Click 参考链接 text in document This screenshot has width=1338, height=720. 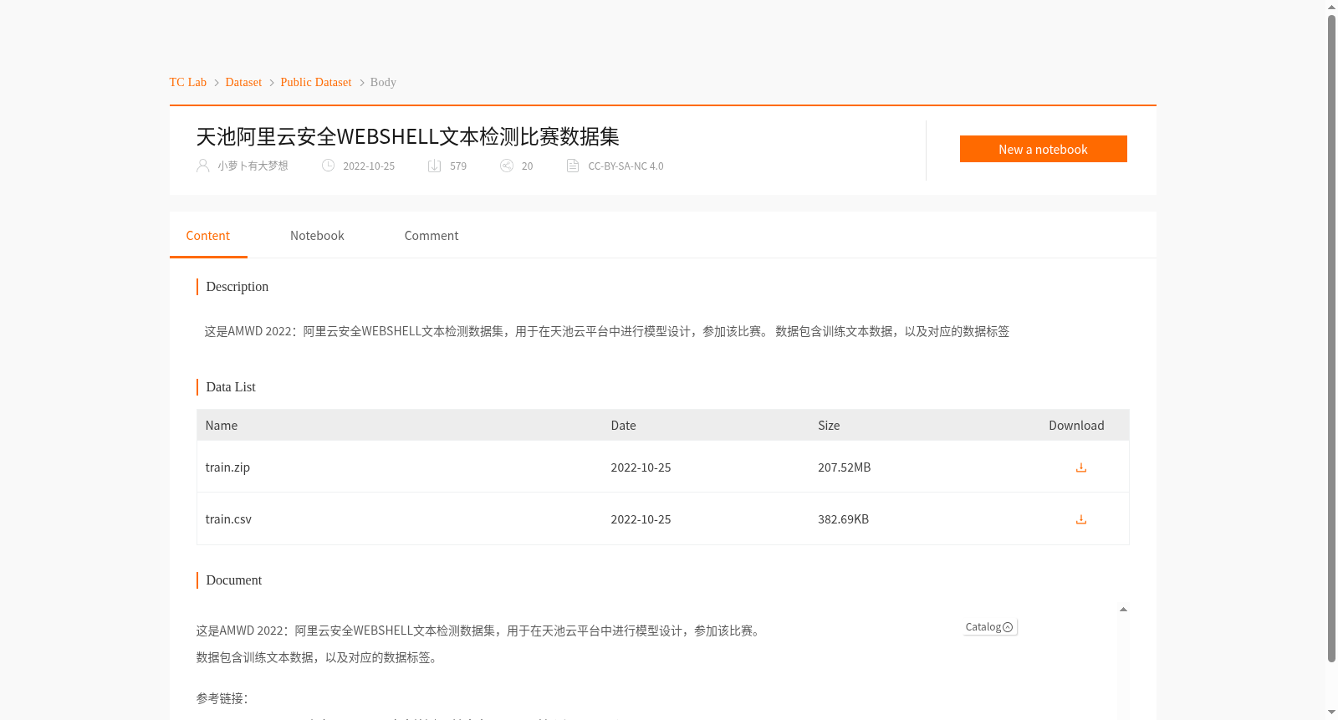click(222, 698)
